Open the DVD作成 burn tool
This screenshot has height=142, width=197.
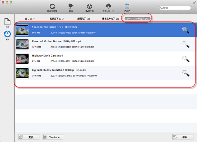point(90,8)
